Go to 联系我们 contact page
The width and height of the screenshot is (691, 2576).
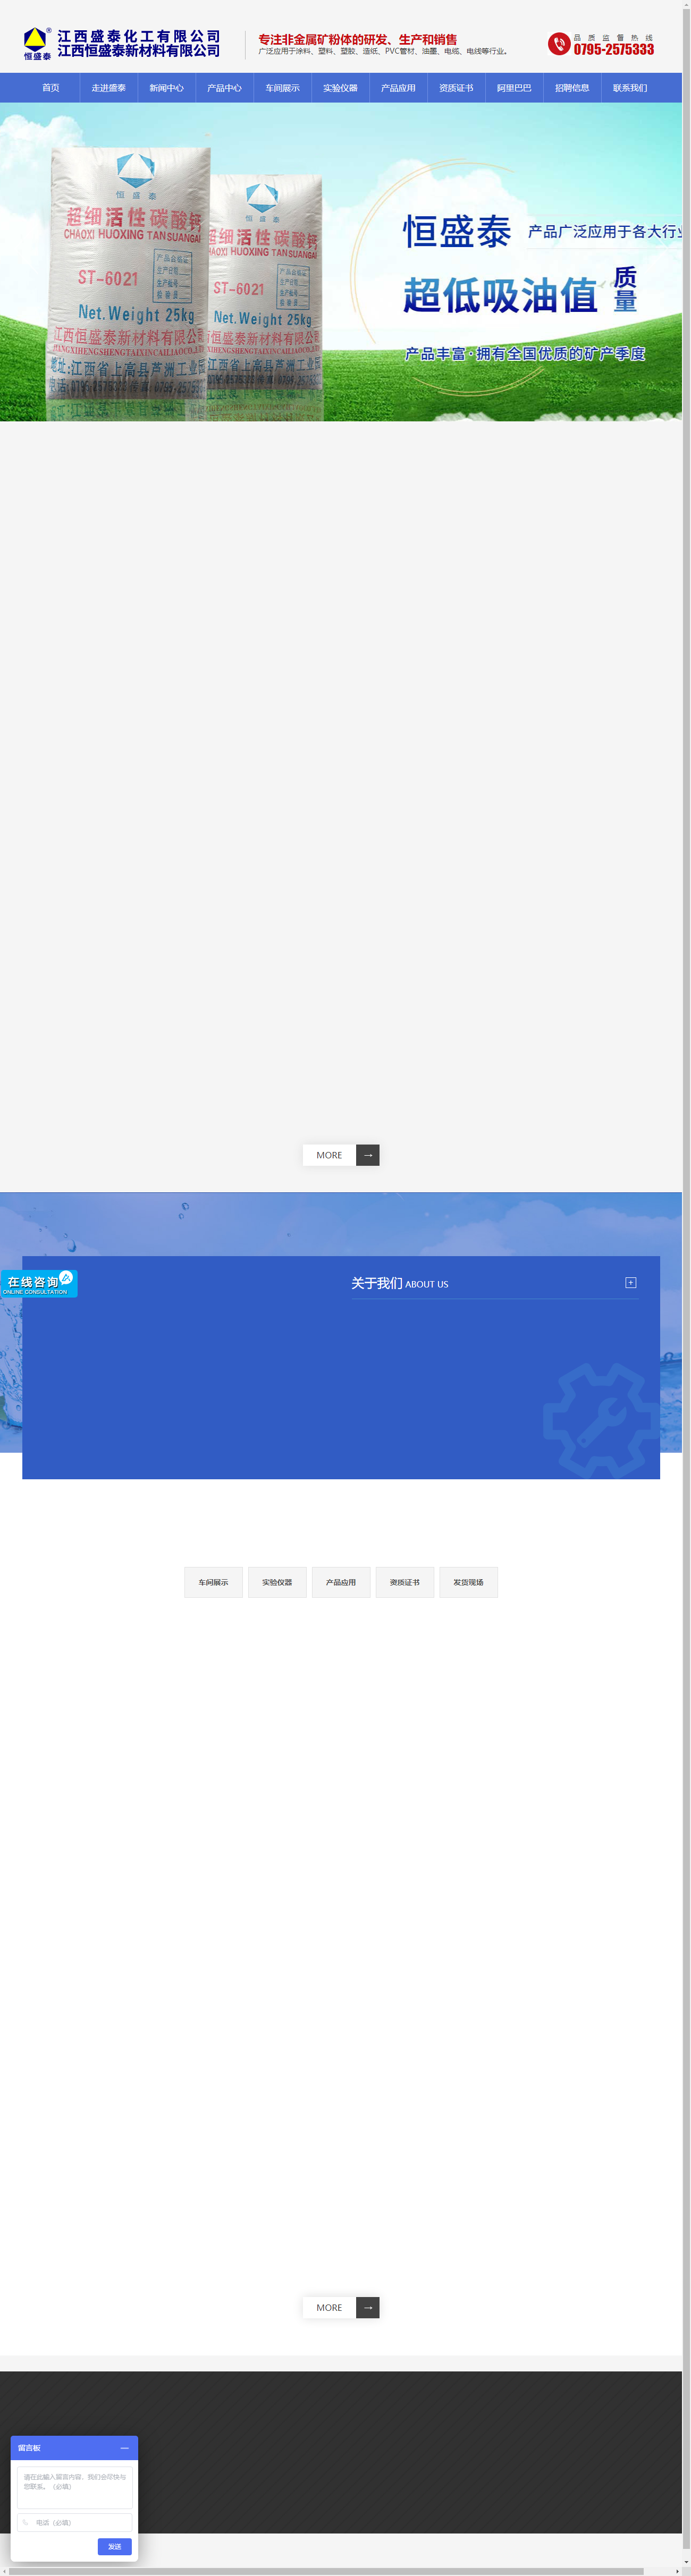click(631, 88)
